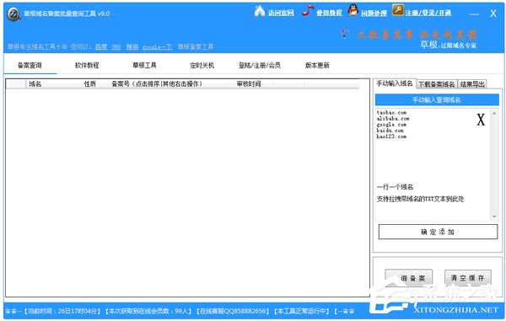The height and width of the screenshot is (321, 506).
Task: Open the 360 search link
Action: pos(116,47)
